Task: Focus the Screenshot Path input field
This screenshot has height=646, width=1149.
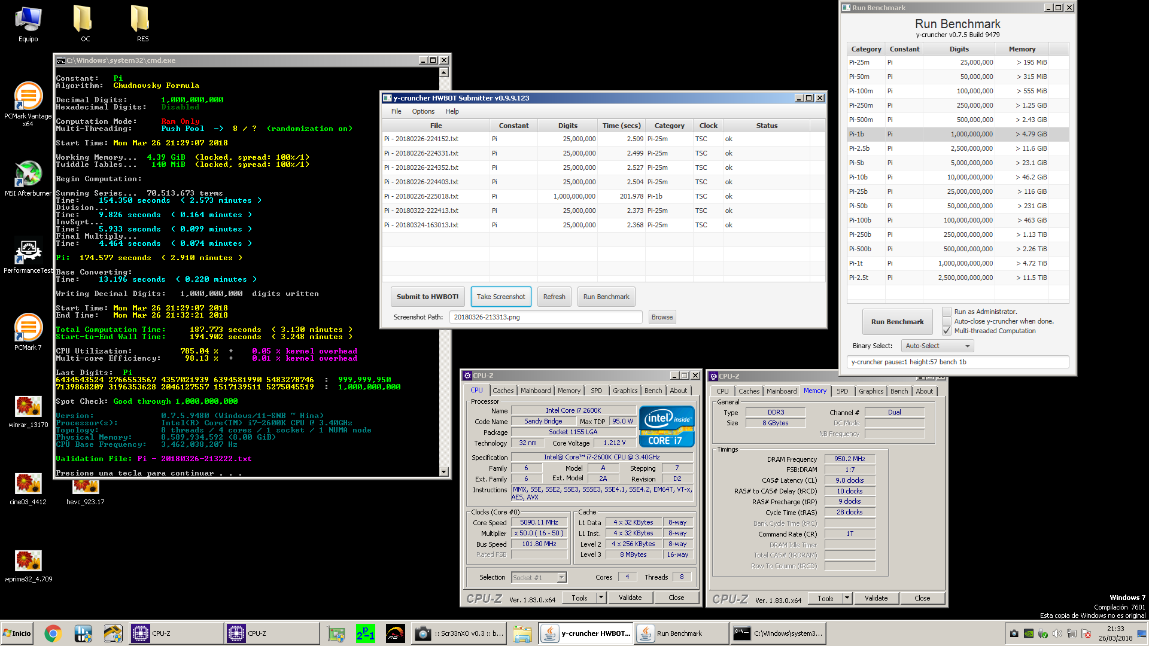Action: pos(546,317)
